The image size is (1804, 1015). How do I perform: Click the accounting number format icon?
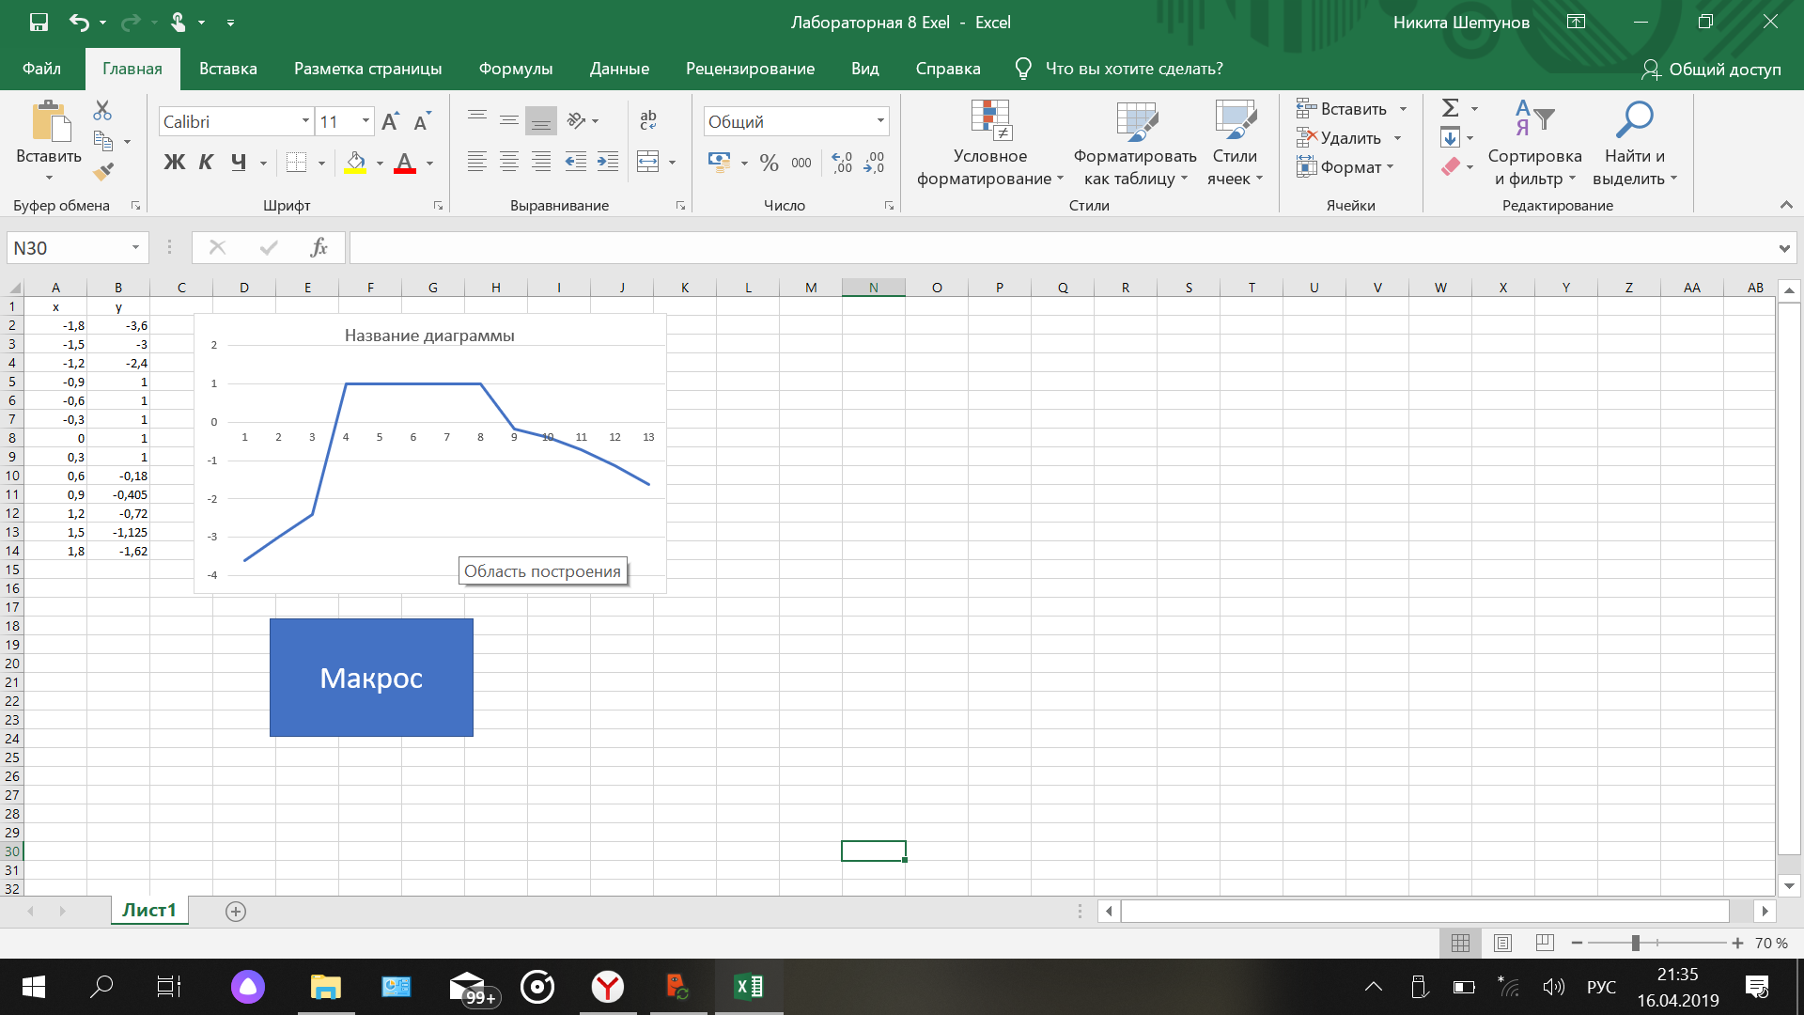tap(720, 162)
